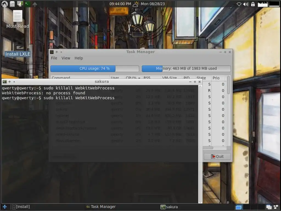This screenshot has height=211, width=281.
Task: Open the wireless network tray icon
Action: [239, 4]
